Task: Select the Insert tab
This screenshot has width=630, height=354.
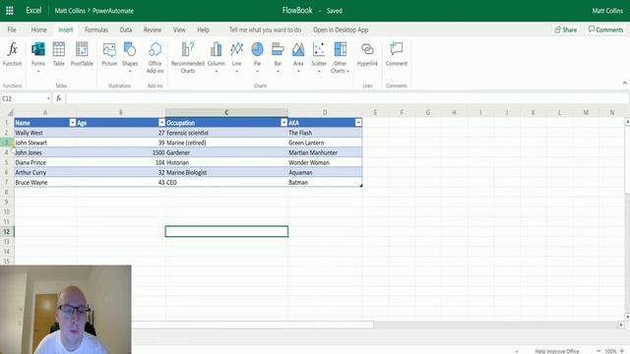Action: (66, 29)
